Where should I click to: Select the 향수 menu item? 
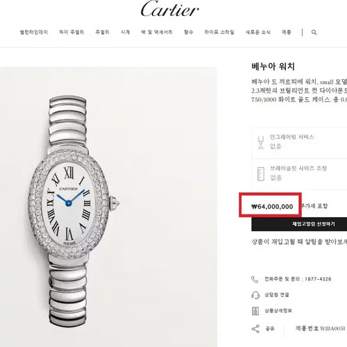coord(189,32)
